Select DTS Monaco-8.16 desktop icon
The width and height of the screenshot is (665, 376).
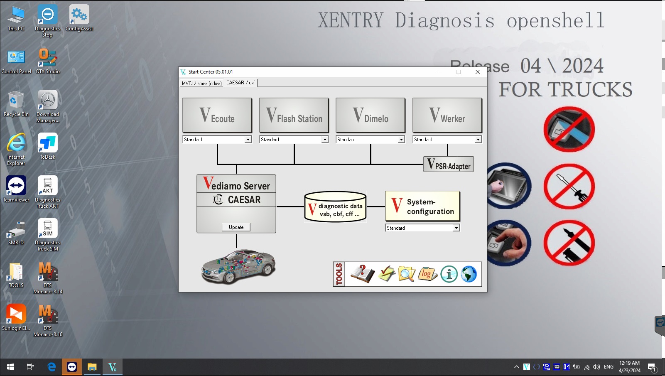(x=47, y=321)
